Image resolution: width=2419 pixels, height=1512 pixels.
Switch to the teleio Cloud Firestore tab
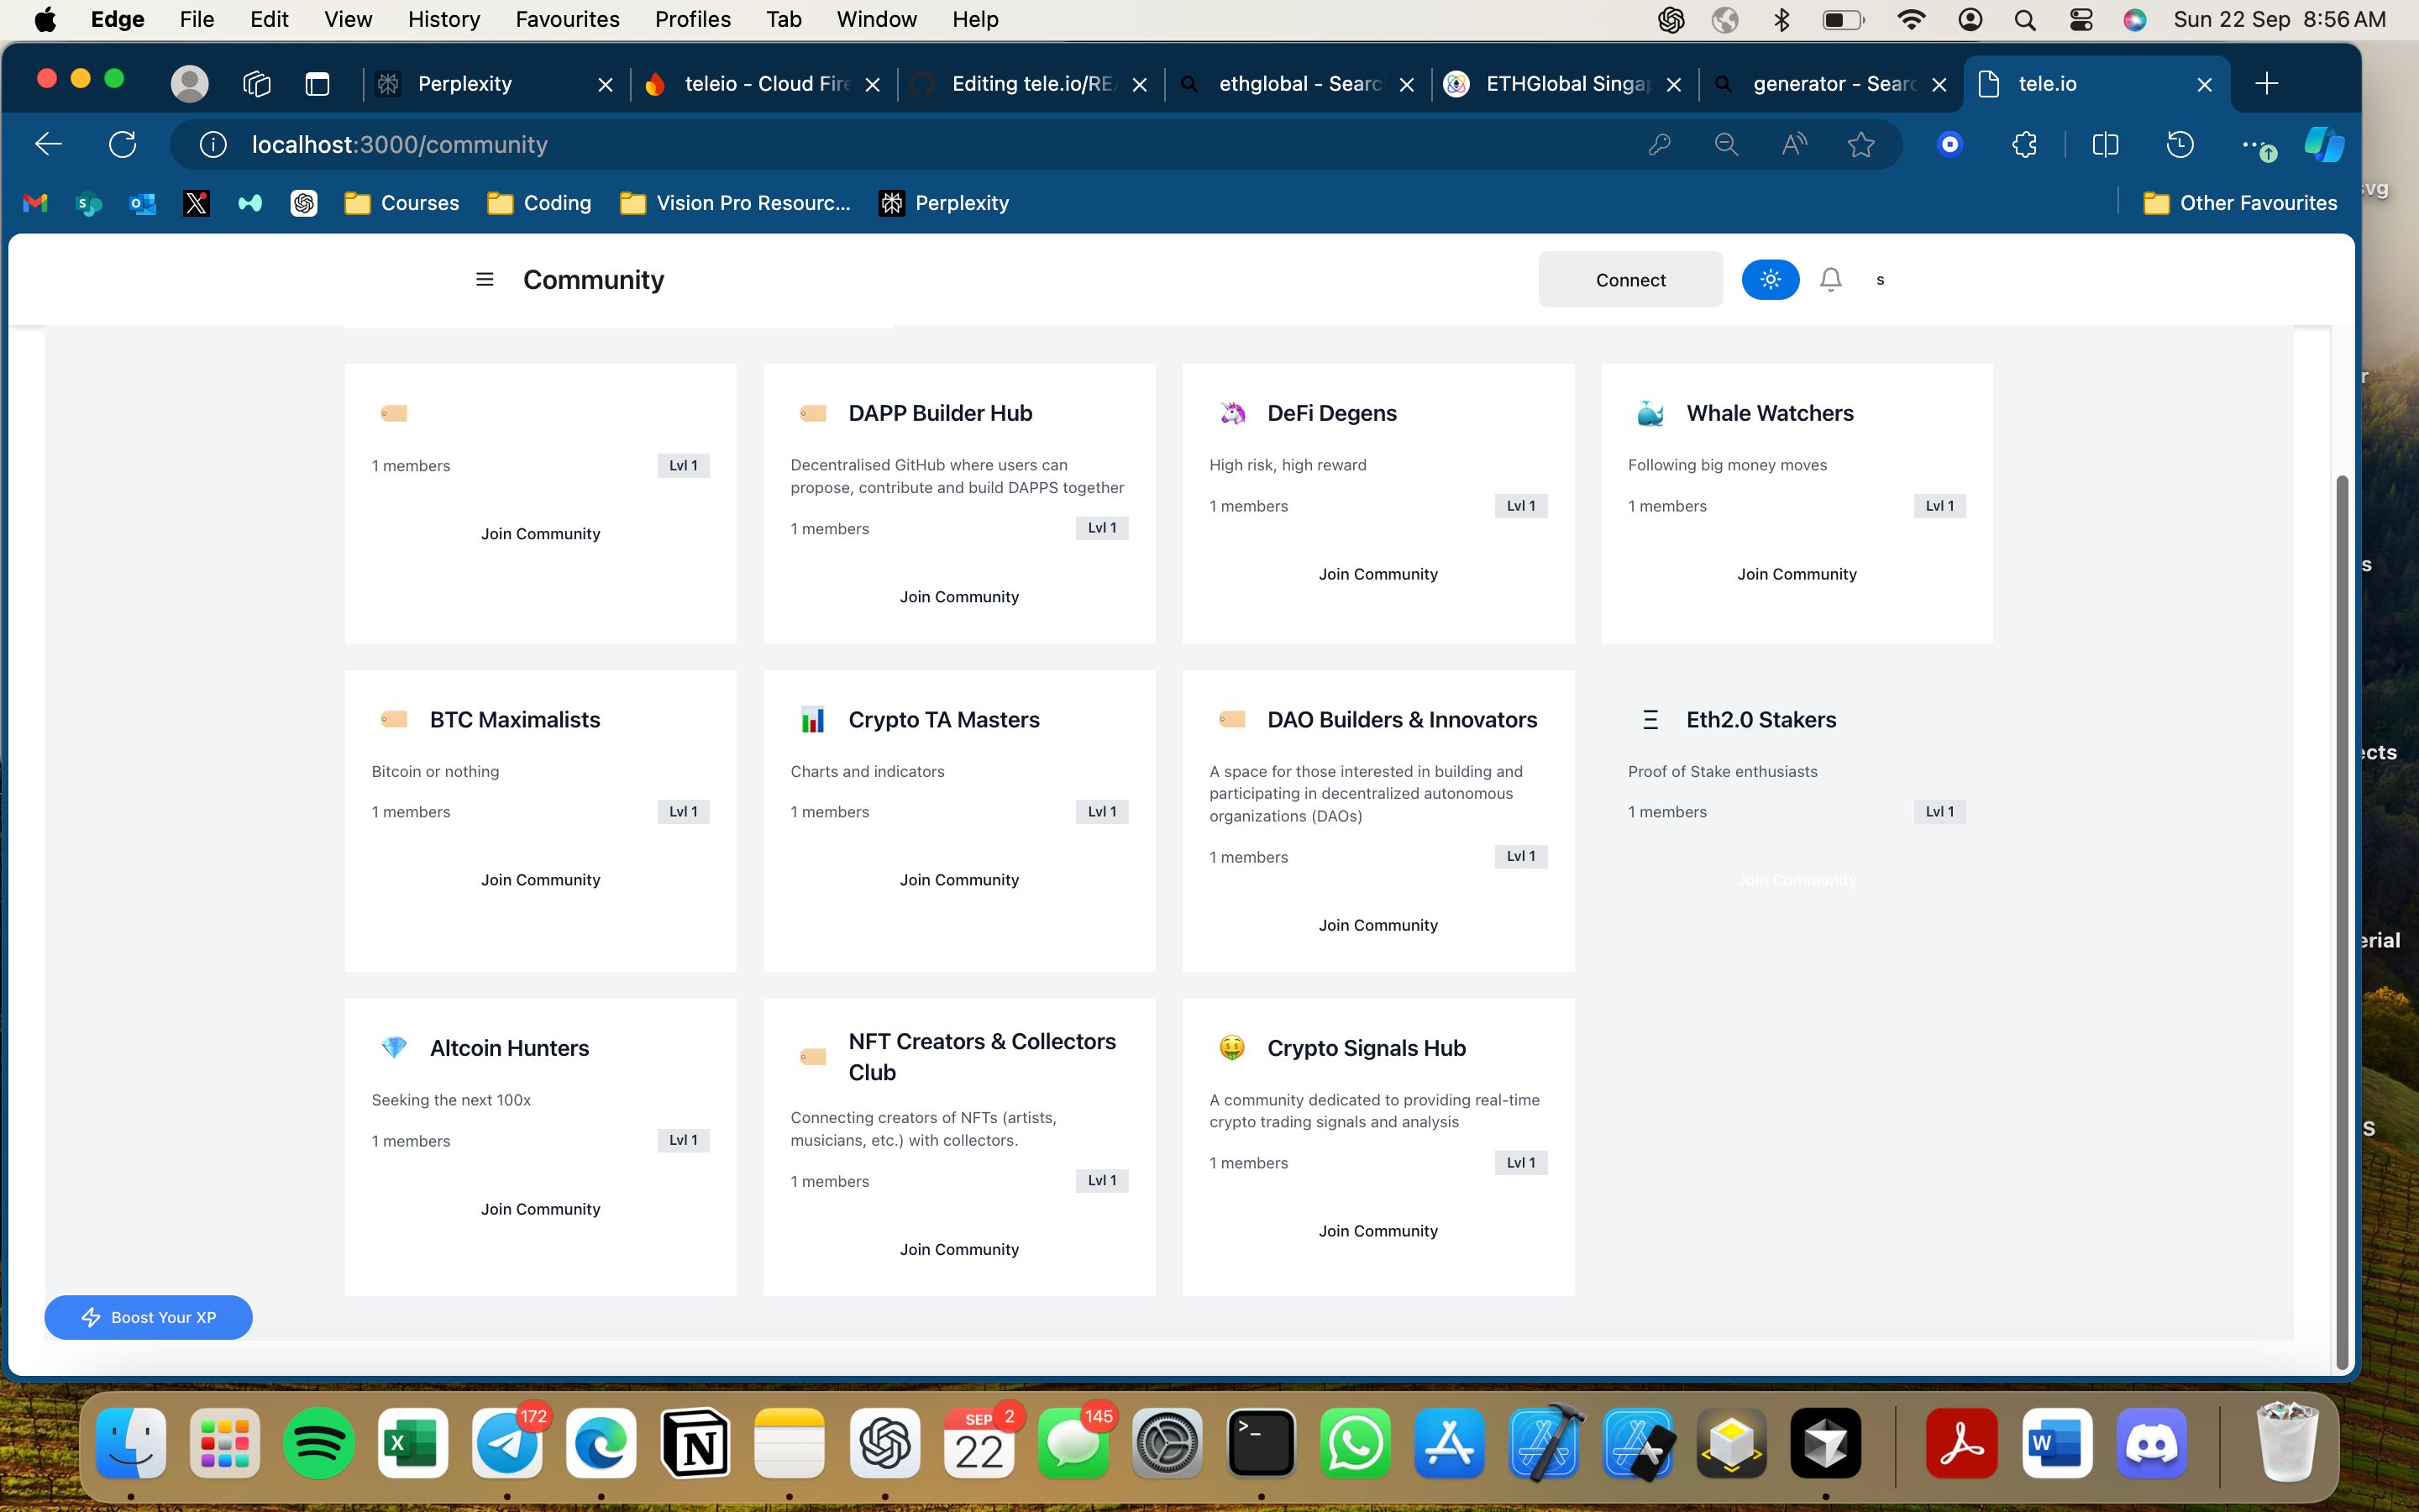tap(764, 84)
